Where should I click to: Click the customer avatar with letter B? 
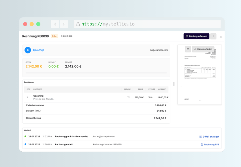click(28, 50)
